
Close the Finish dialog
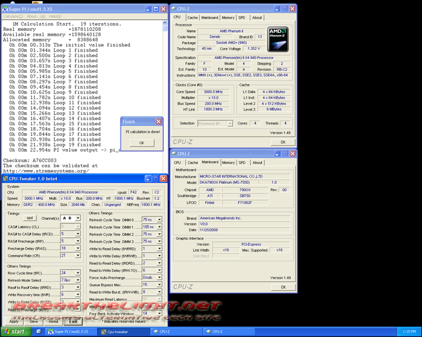159,121
